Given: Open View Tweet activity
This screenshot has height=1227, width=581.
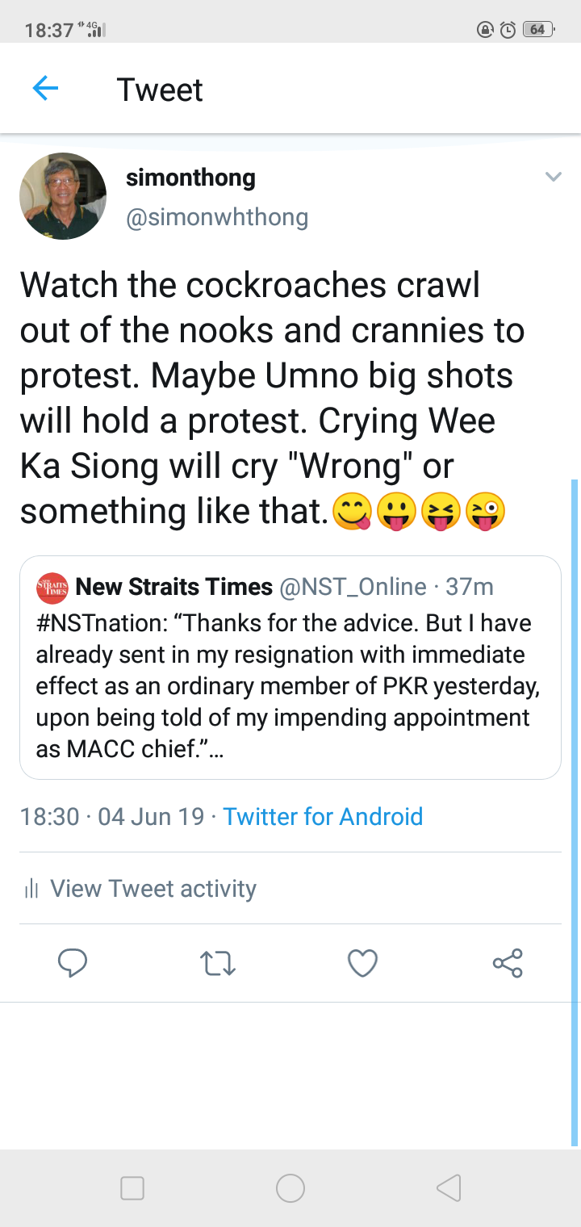Looking at the screenshot, I should click(153, 889).
